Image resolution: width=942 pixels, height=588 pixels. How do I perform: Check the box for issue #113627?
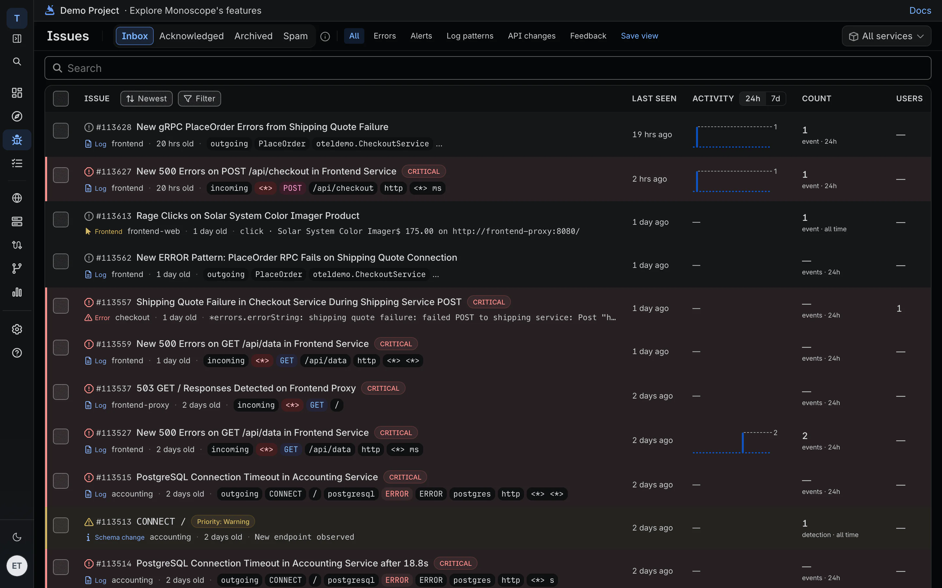61,175
